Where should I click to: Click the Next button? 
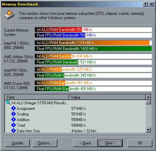pos(110,143)
